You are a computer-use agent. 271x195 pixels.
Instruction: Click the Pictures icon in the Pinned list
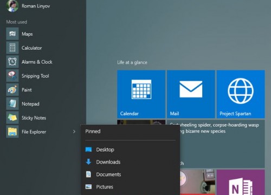pos(88,187)
